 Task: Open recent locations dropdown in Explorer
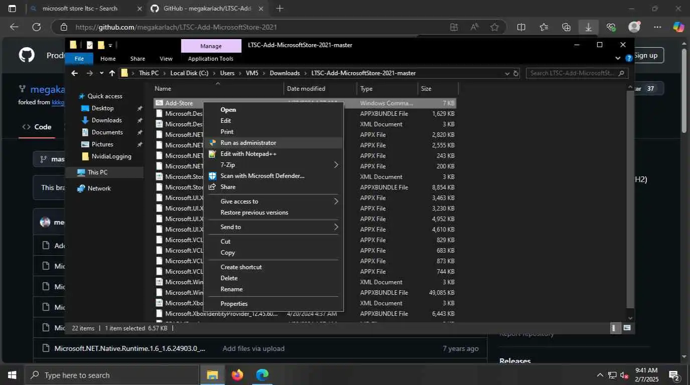(x=101, y=73)
